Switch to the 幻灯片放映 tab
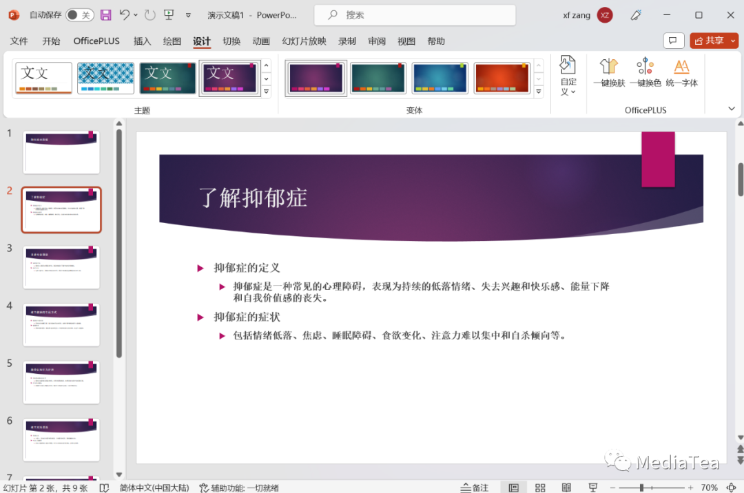Image resolution: width=744 pixels, height=493 pixels. point(304,41)
